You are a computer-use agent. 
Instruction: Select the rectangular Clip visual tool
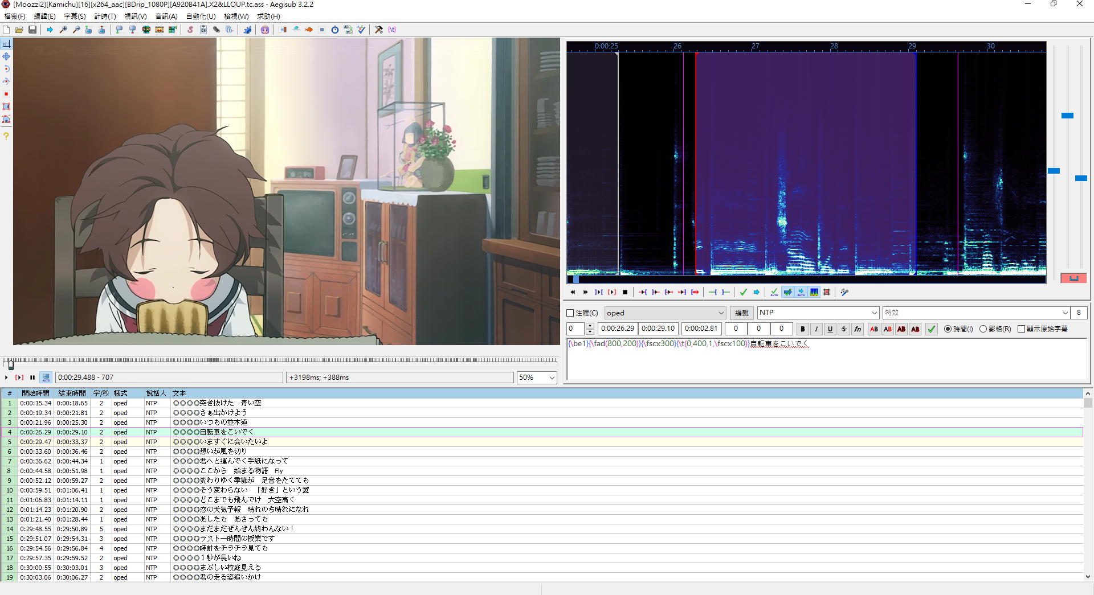(x=6, y=106)
